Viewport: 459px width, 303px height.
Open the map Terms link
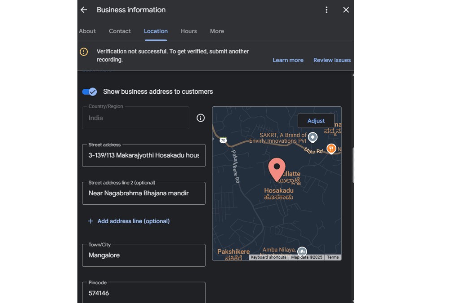pyautogui.click(x=333, y=257)
